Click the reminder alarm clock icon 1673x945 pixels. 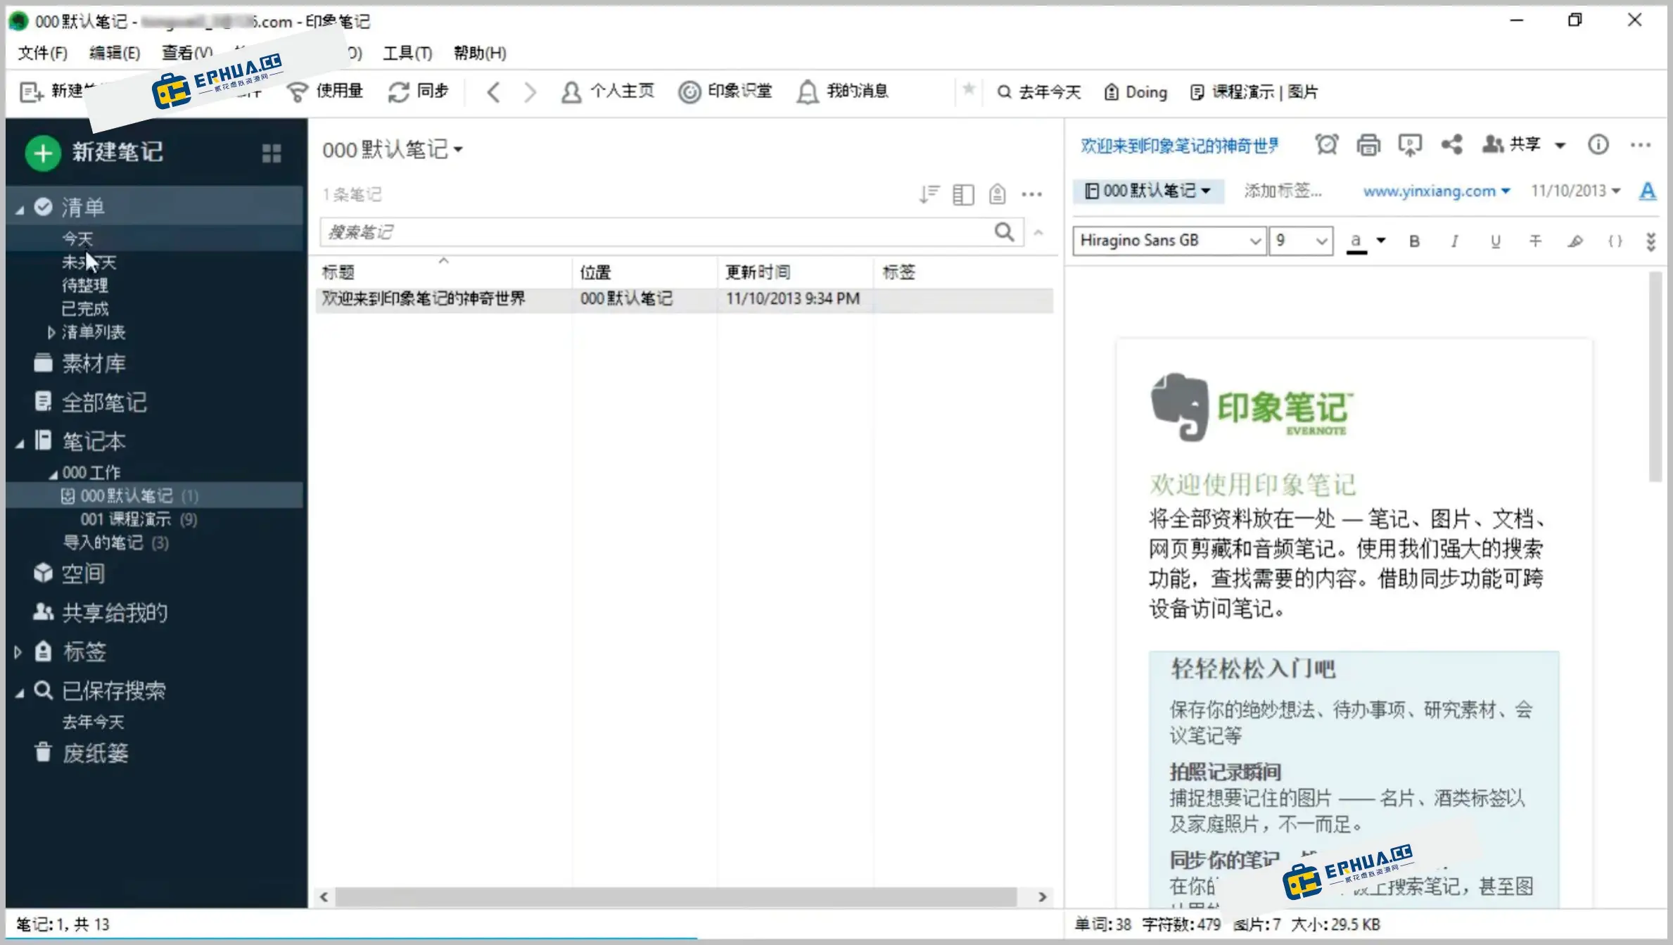tap(1326, 145)
